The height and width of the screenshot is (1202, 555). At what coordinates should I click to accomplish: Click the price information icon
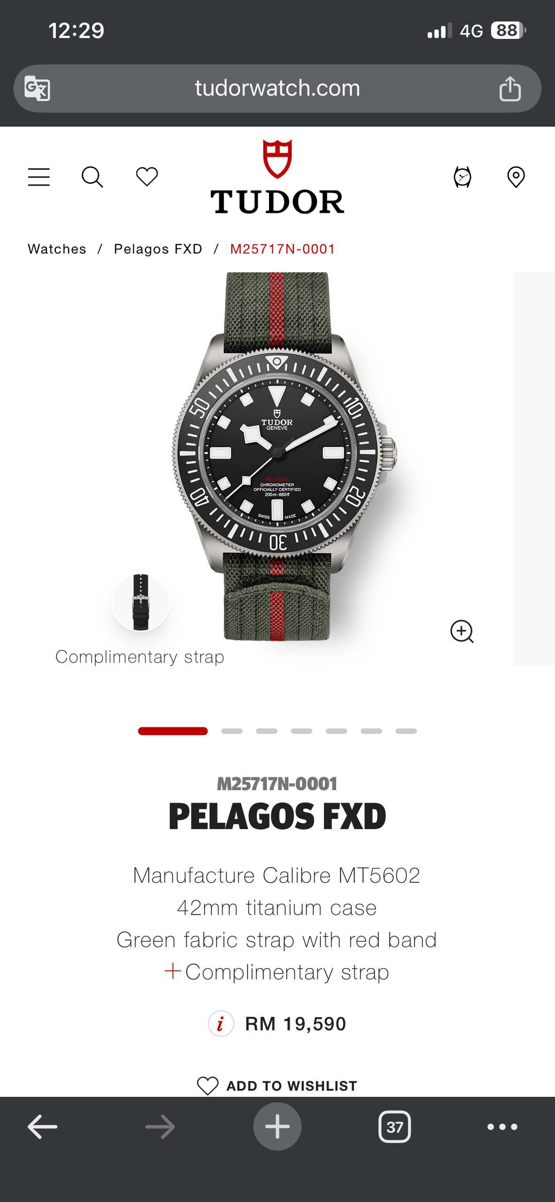tap(221, 1024)
